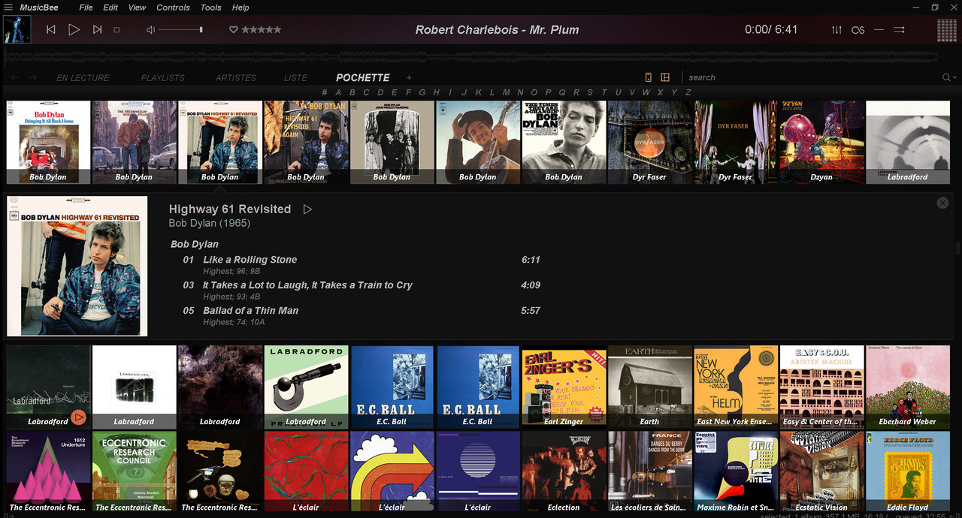Open the equalizer icon
962x518 pixels.
tap(836, 29)
